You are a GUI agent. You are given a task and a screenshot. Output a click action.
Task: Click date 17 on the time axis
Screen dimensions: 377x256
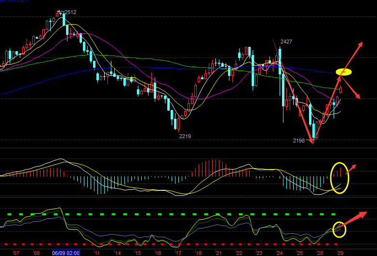pos(178,253)
